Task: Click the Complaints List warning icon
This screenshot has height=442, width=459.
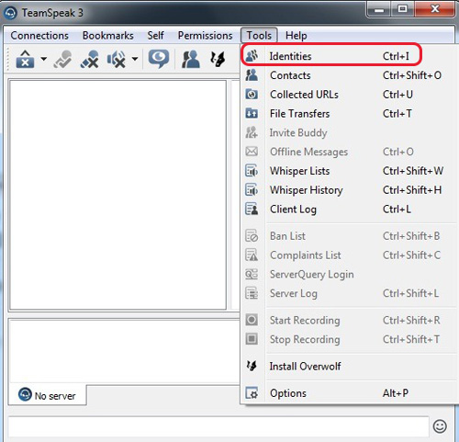Action: (252, 255)
